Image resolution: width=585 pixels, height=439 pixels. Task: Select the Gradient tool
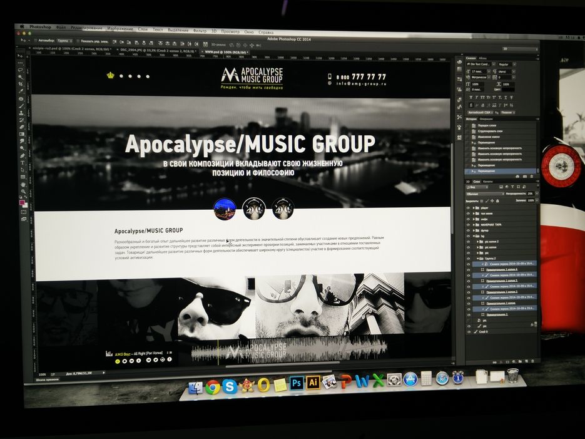22,135
